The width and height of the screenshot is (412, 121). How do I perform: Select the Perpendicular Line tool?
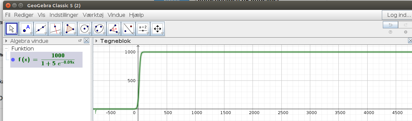pyautogui.click(x=55, y=29)
